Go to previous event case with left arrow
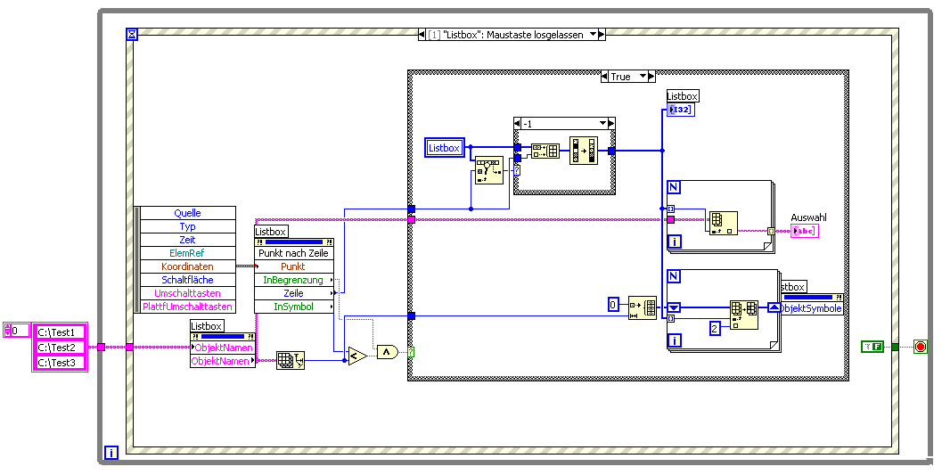942x475 pixels. tap(422, 34)
